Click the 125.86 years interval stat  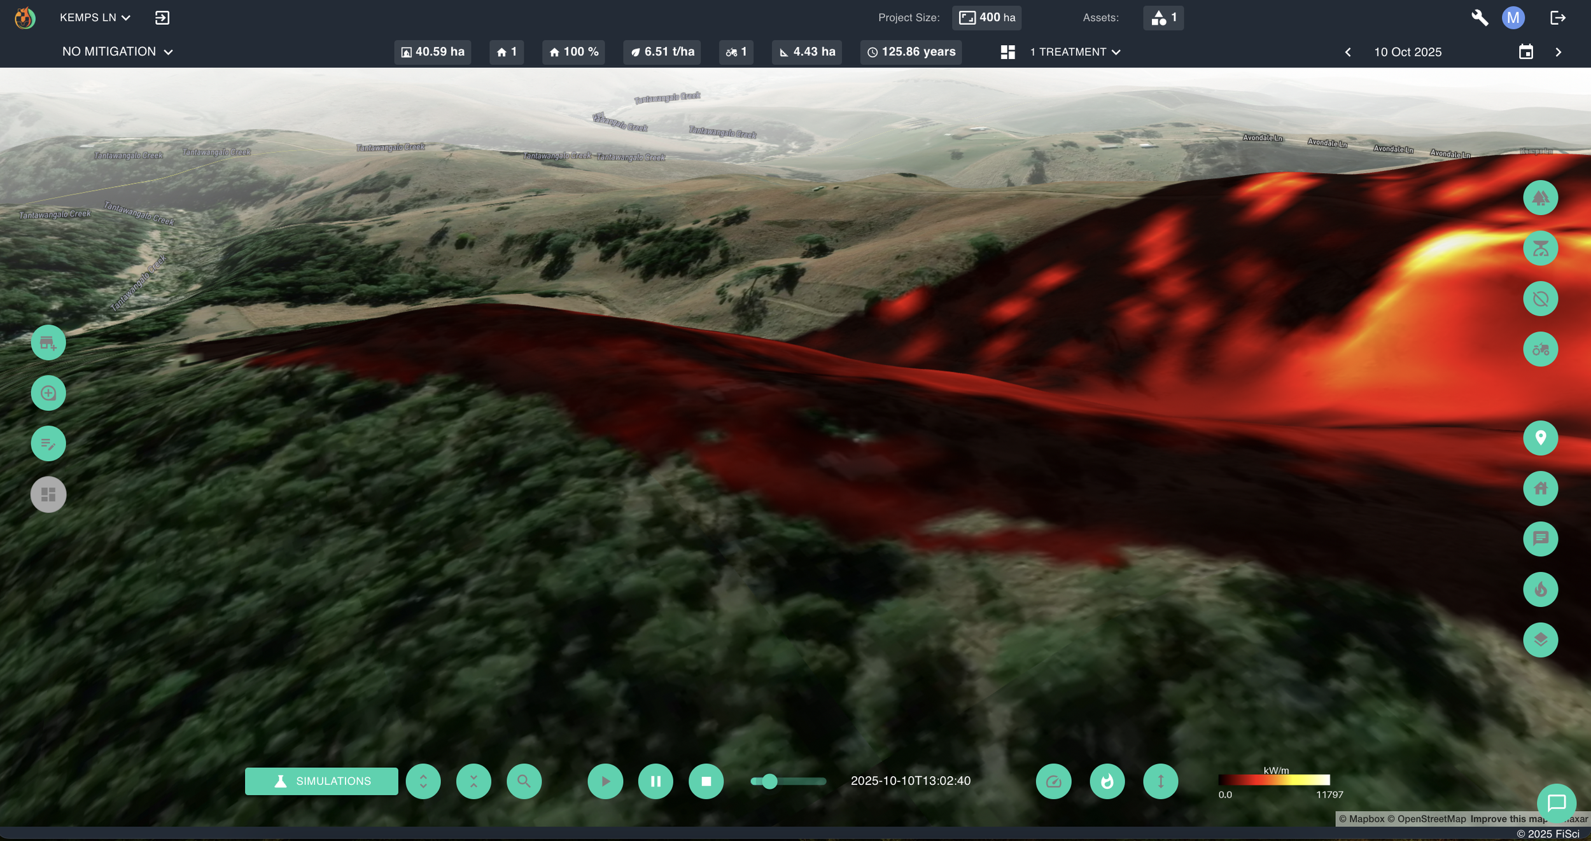(x=911, y=52)
